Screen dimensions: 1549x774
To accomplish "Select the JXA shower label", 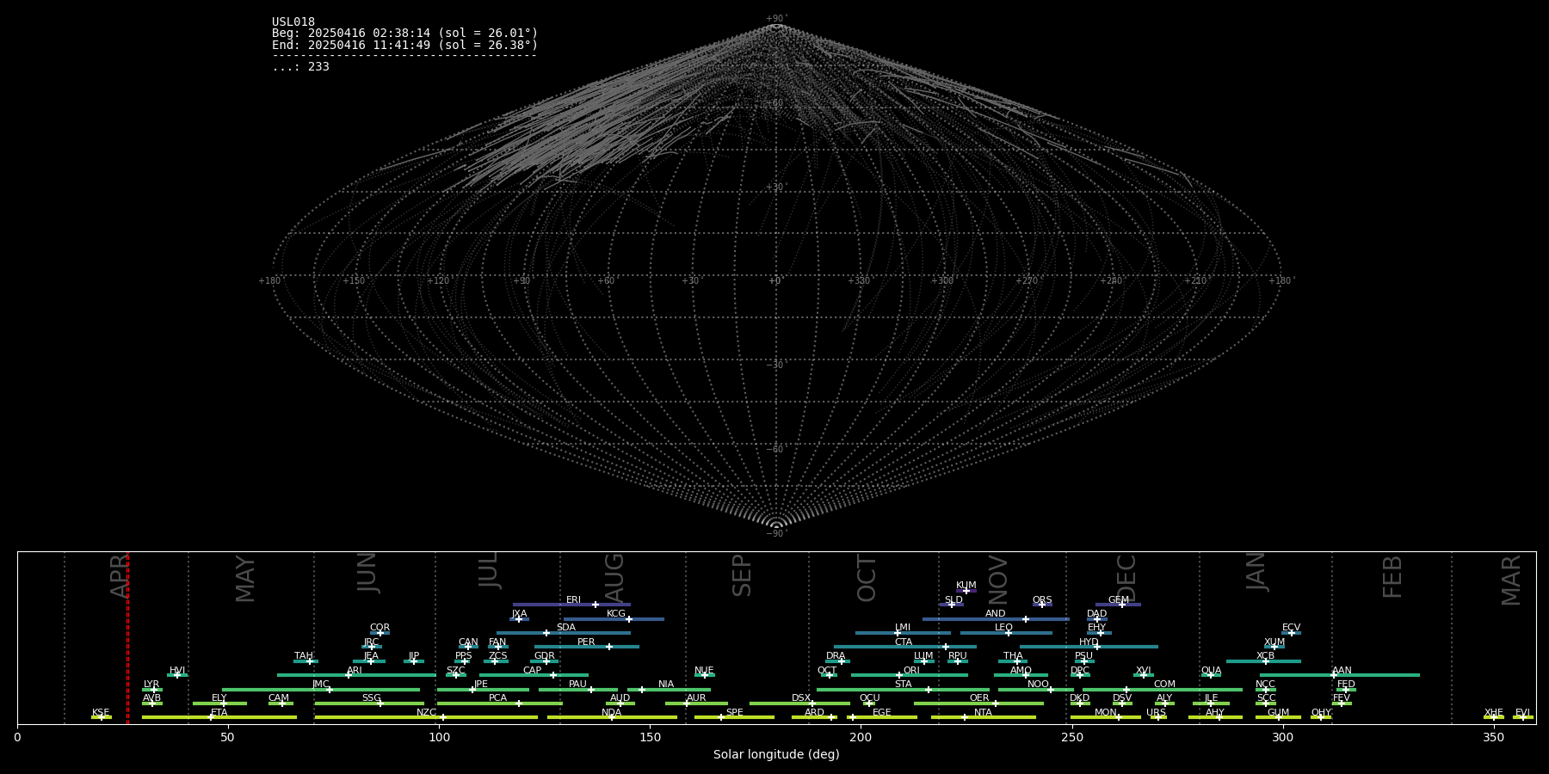I will click(x=519, y=614).
